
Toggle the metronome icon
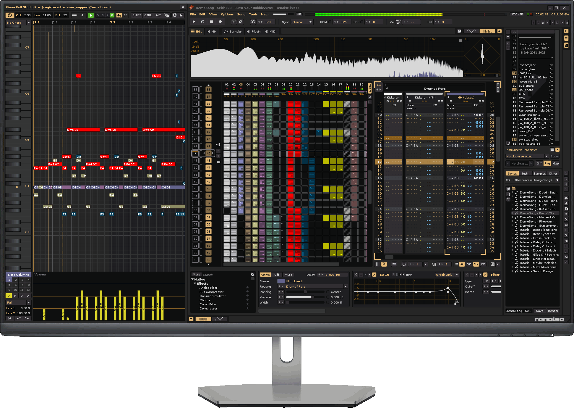click(241, 22)
